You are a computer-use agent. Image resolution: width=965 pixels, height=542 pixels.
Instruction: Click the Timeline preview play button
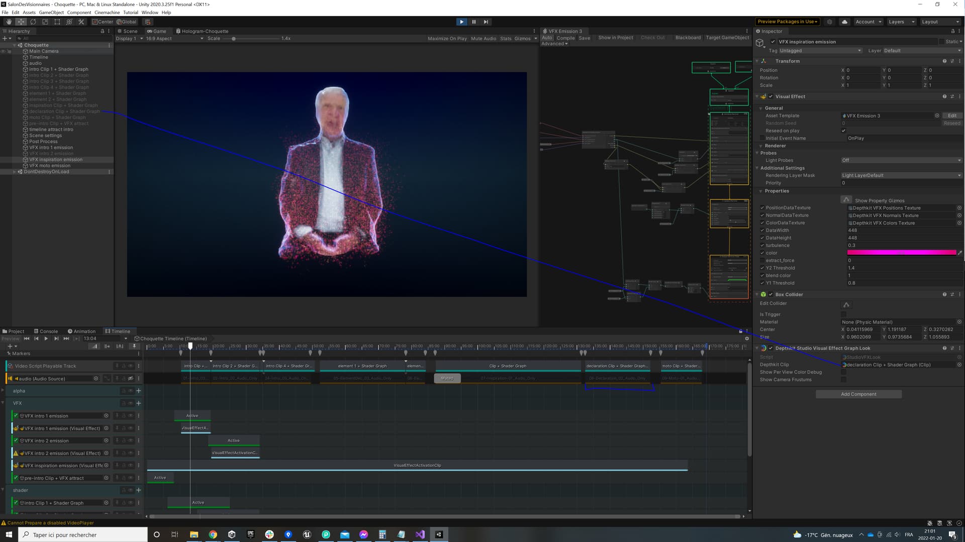point(46,339)
